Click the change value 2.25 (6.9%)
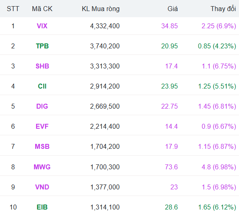Image resolution: width=239 pixels, height=214 pixels. [x=219, y=26]
